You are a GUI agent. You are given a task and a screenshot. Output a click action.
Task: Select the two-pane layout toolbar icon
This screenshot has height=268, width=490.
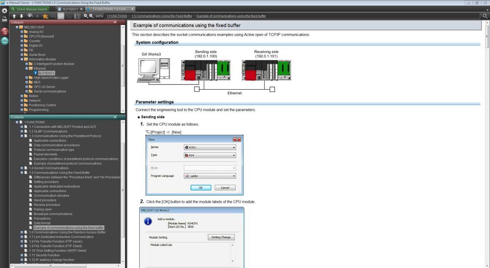point(77,16)
